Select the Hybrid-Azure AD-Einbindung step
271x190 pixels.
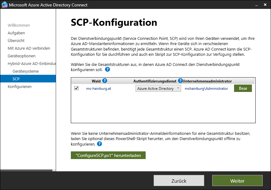31,63
